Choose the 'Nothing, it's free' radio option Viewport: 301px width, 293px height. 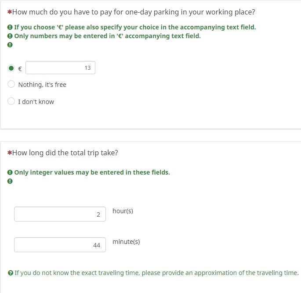(x=11, y=84)
